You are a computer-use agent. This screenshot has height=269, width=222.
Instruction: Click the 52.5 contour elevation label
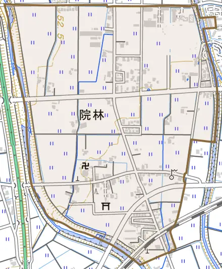point(60,27)
